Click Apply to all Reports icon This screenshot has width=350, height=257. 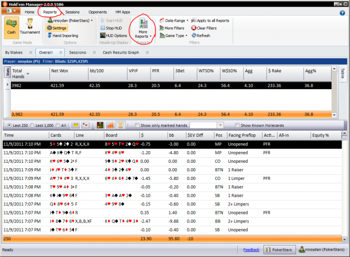pos(193,21)
